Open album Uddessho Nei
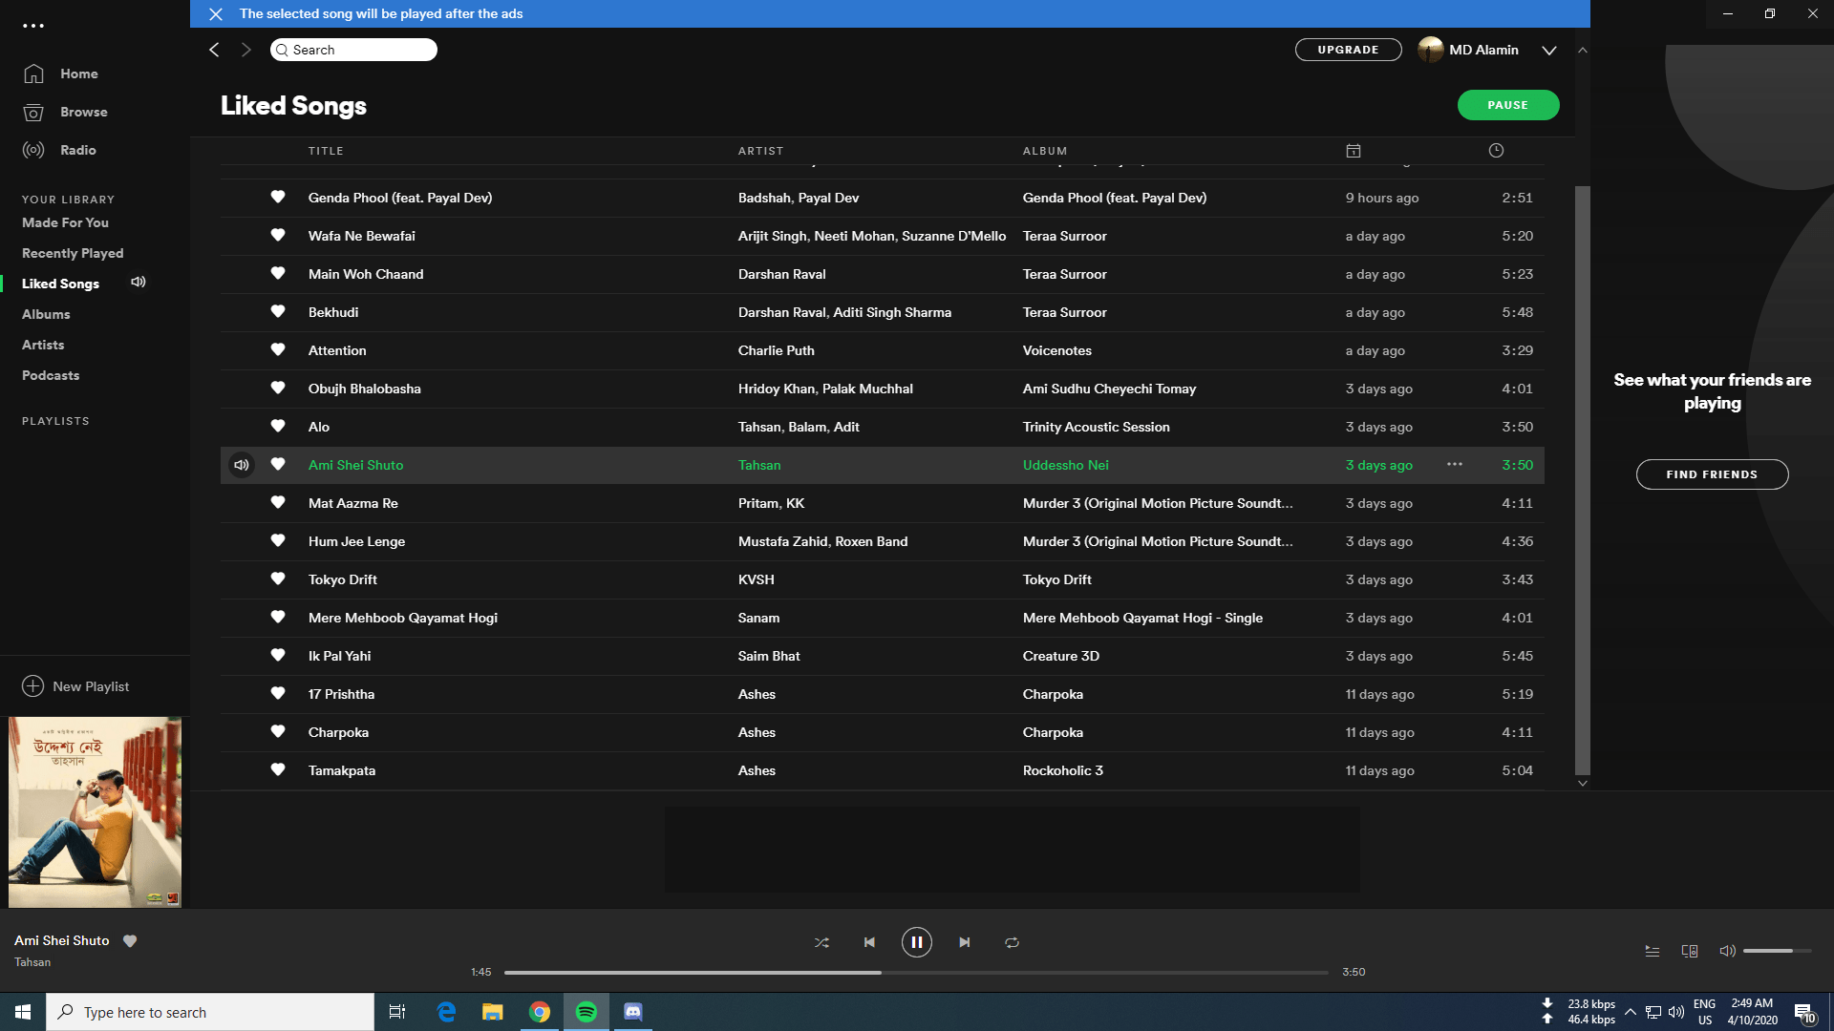The height and width of the screenshot is (1031, 1834). point(1065,465)
